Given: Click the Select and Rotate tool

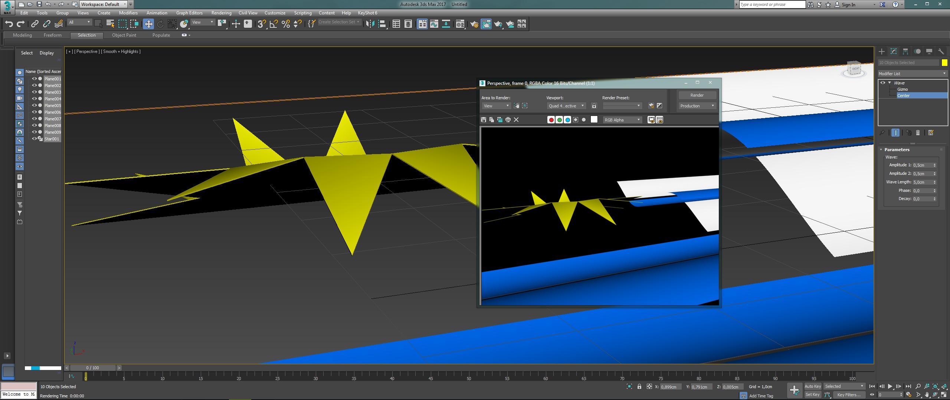Looking at the screenshot, I should point(160,24).
